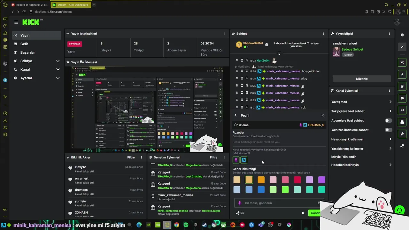This screenshot has width=409, height=230.
Task: Ban user on 18:25 alkış message (shield icon)
Action: pos(247,78)
